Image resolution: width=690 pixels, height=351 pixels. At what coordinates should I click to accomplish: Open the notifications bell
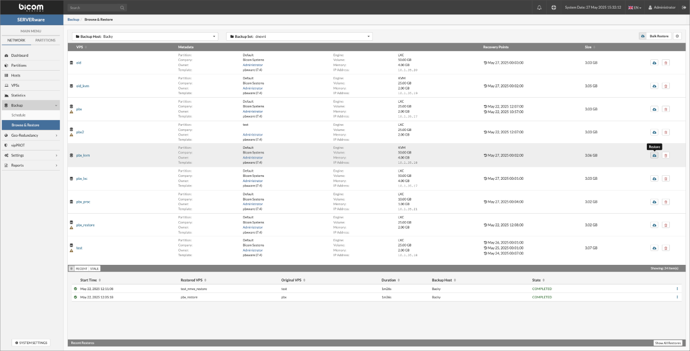click(x=539, y=7)
